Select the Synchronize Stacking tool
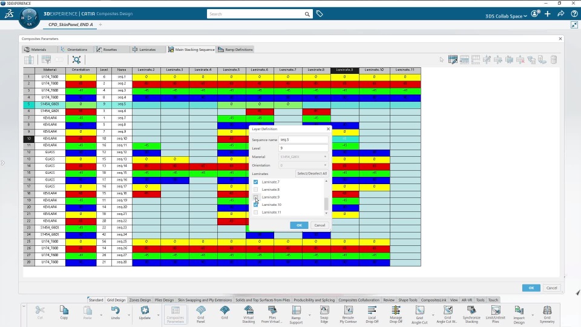The width and height of the screenshot is (581, 327). click(x=471, y=314)
